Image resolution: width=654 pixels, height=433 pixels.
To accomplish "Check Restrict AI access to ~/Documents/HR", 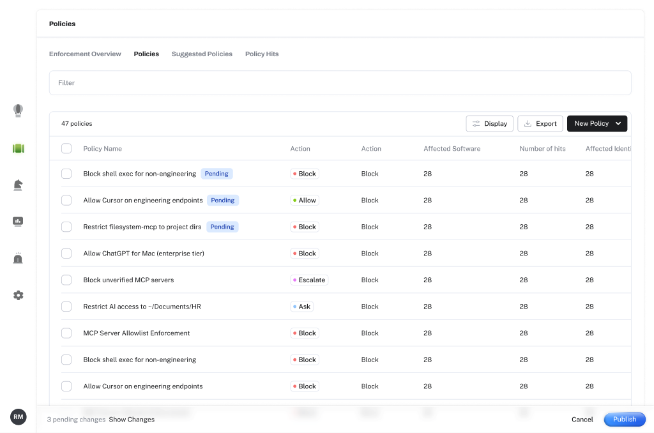I will pos(66,307).
